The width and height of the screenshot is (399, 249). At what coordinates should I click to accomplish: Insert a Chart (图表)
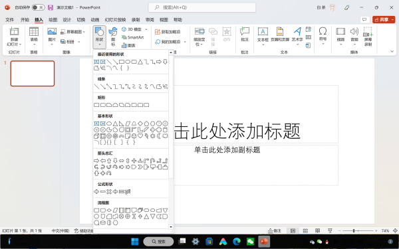coord(128,45)
